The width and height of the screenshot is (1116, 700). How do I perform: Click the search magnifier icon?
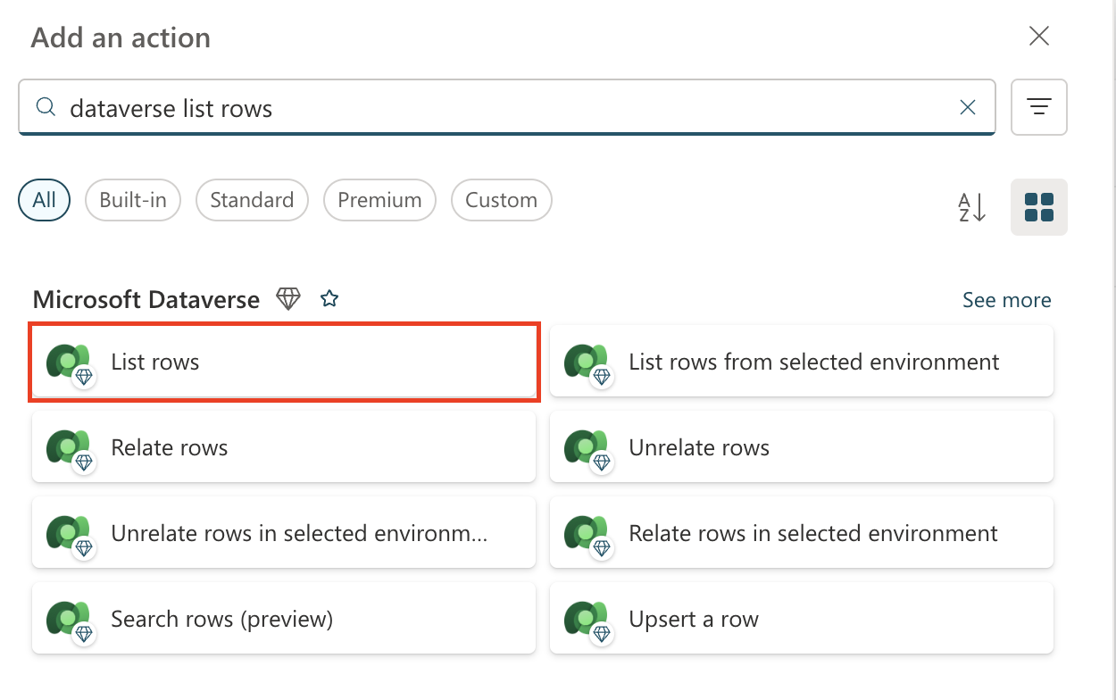coord(45,107)
